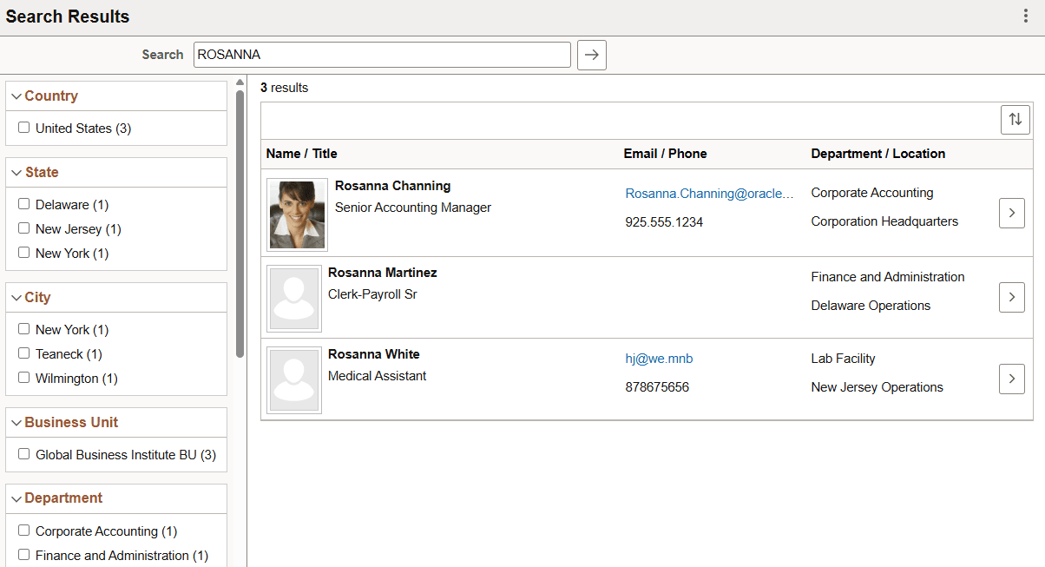Open hj@we.mnb email link
This screenshot has width=1045, height=567.
(659, 358)
